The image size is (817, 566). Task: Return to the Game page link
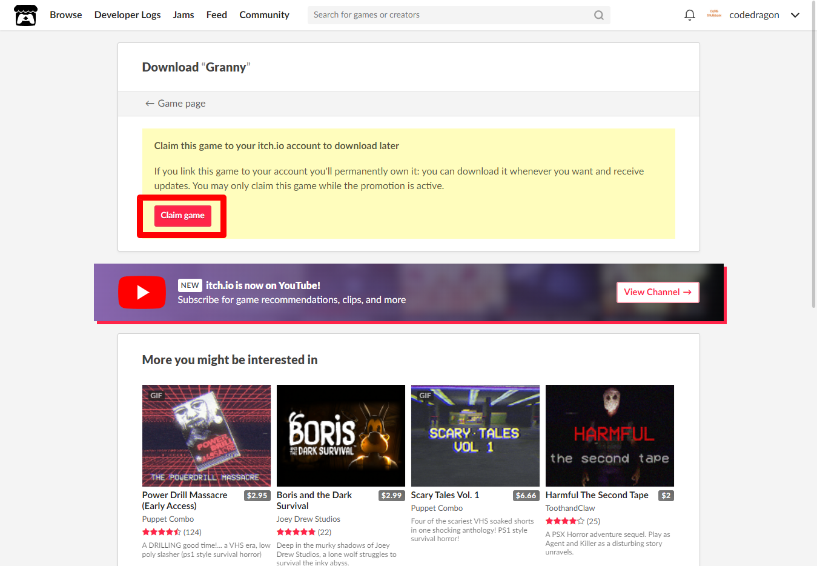(175, 104)
